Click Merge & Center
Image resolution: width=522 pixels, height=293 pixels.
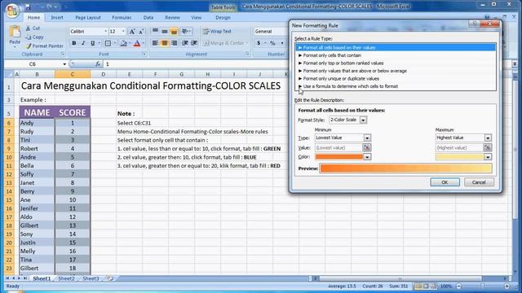click(223, 43)
